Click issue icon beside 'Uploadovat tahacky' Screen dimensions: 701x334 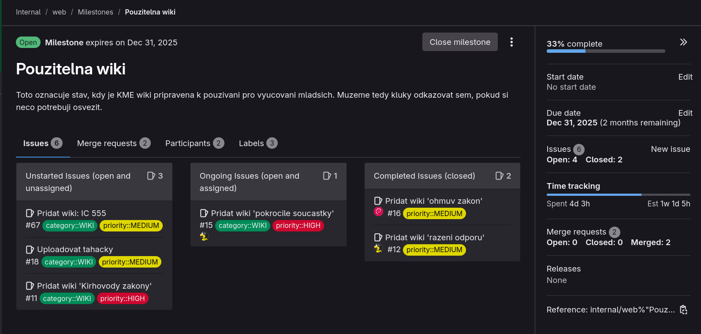click(30, 250)
